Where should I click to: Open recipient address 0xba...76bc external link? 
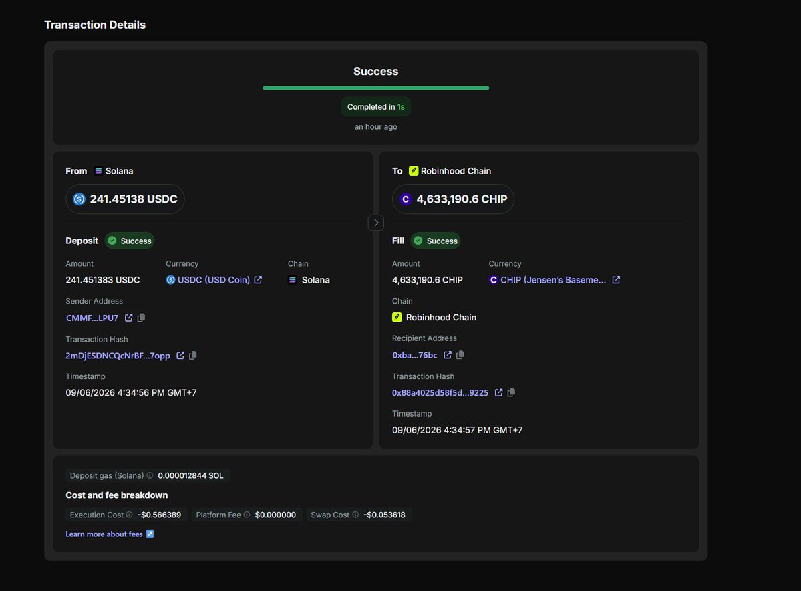[448, 355]
